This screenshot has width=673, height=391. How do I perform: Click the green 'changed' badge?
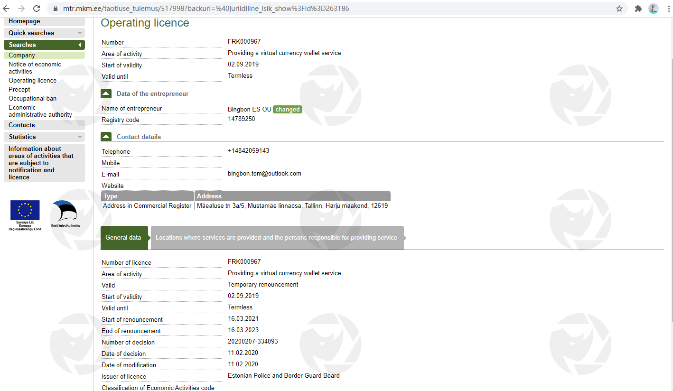288,110
